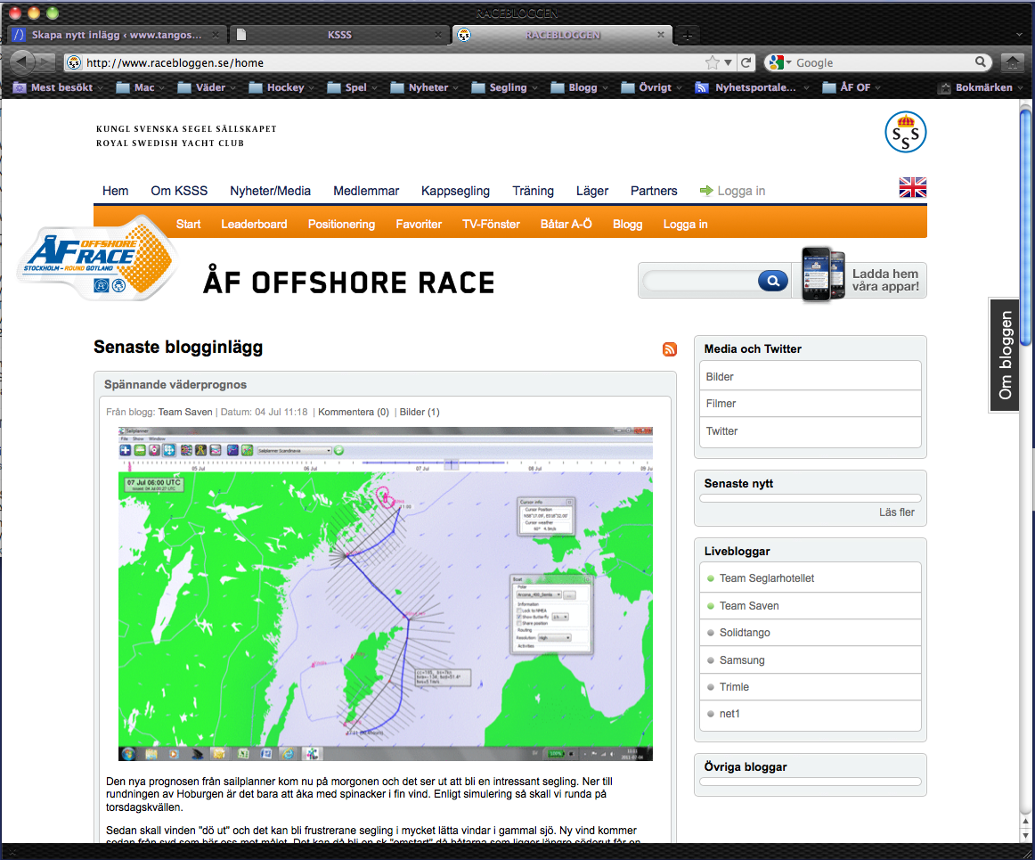Viewport: 1035px width, 860px height.
Task: Switch language with the UK flag icon
Action: 912,187
